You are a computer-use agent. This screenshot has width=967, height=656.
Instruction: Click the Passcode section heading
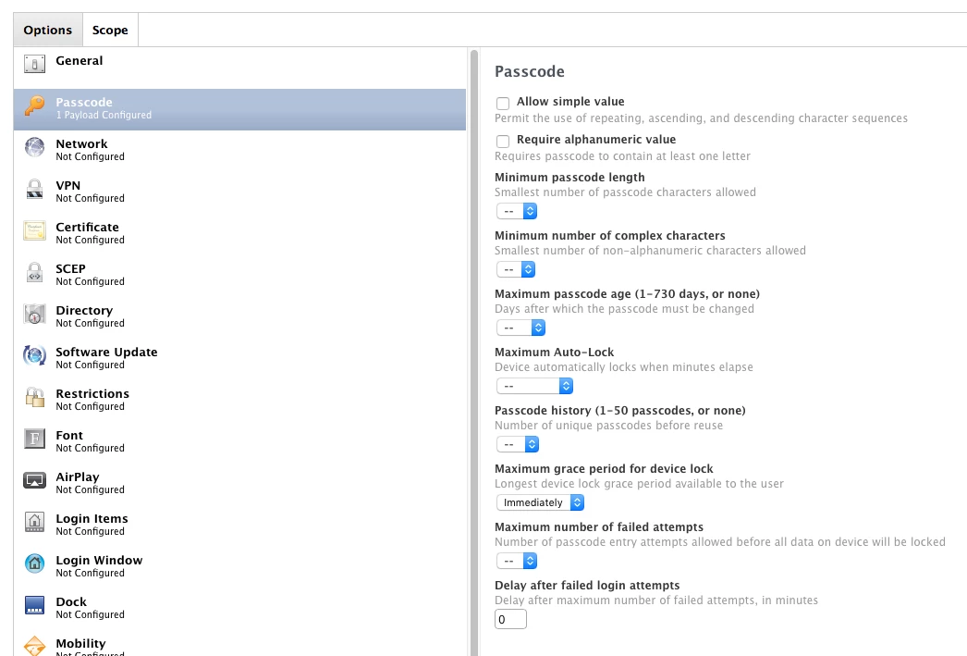[x=529, y=71]
